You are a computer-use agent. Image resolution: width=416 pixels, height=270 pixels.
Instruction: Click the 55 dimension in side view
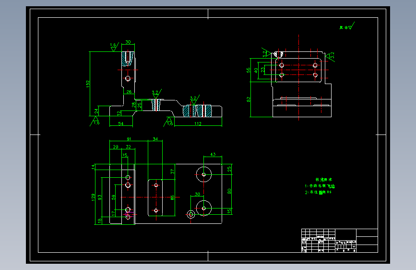[249, 70]
